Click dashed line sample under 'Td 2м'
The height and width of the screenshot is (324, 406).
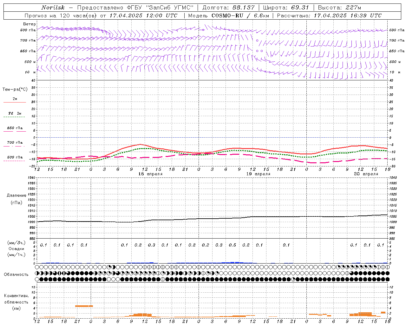pyautogui.click(x=15, y=117)
